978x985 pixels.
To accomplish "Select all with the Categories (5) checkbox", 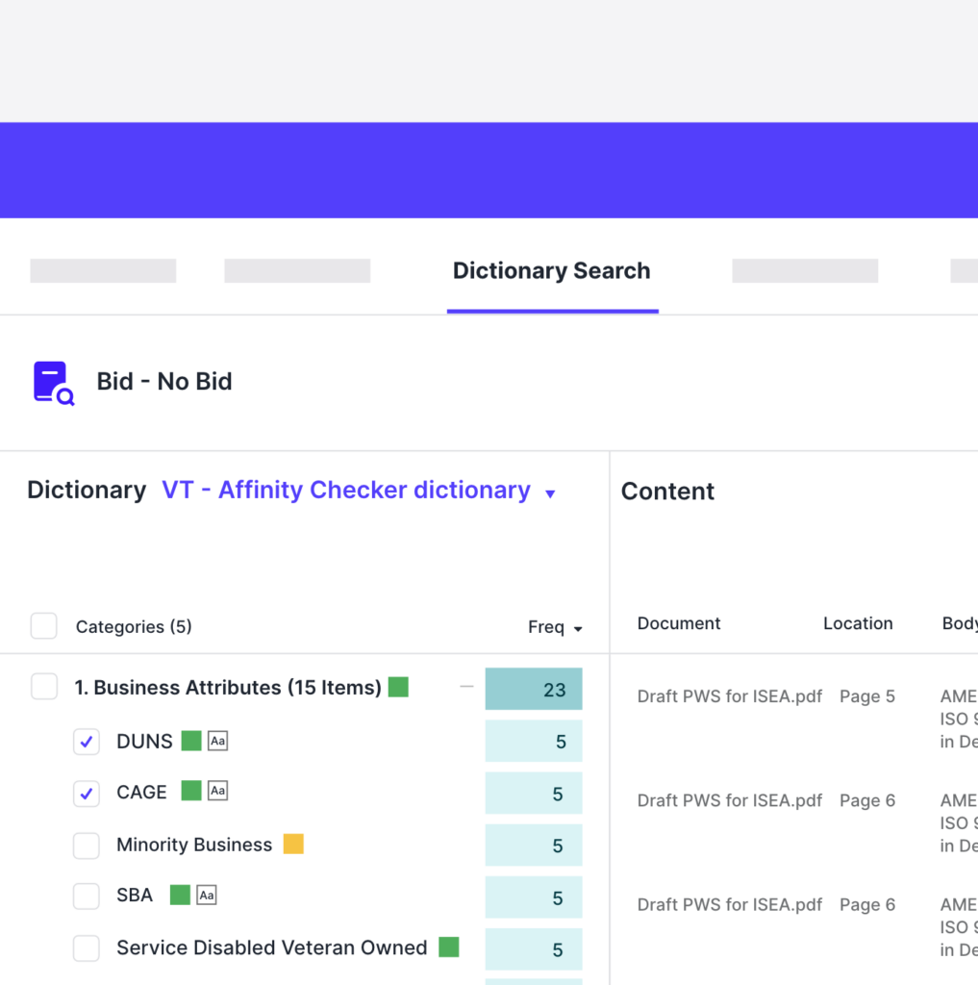I will point(44,627).
